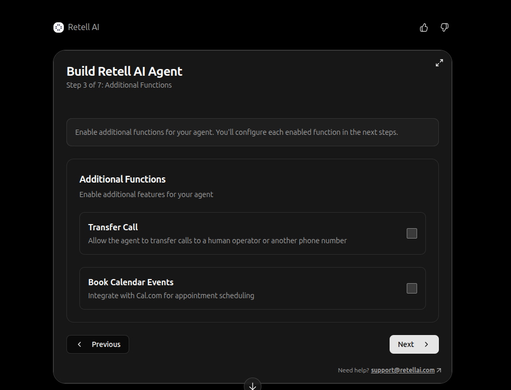This screenshot has height=390, width=511.
Task: Click Enable additional features for your agent
Action: [146, 194]
